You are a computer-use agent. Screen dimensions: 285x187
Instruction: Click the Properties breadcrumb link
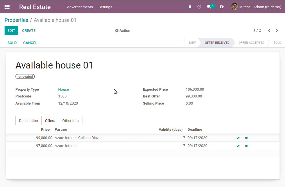(x=16, y=20)
